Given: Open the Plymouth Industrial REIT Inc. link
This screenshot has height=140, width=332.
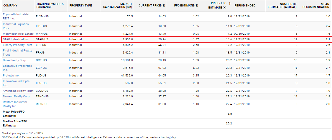Looking at the screenshot, I should tap(16, 16).
